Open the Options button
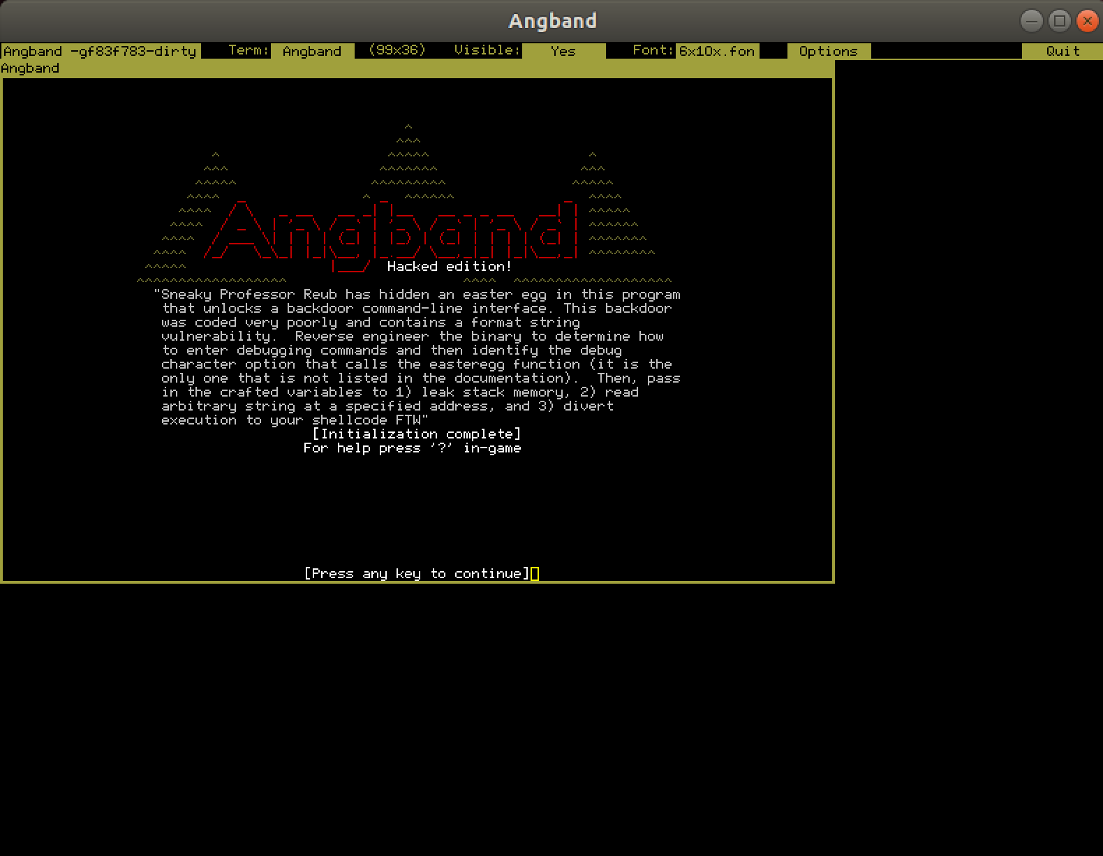1103x856 pixels. point(829,51)
